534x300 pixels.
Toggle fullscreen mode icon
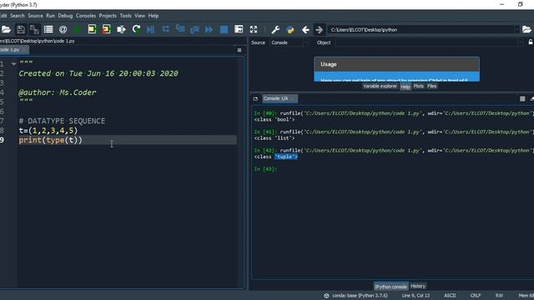(x=254, y=30)
